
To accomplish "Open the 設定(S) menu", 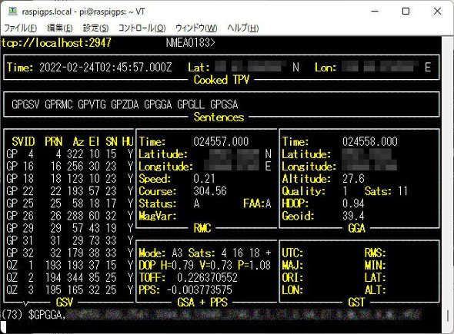I will (x=95, y=28).
